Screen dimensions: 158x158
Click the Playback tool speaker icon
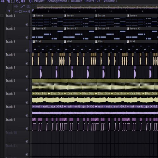tap(23, 1)
